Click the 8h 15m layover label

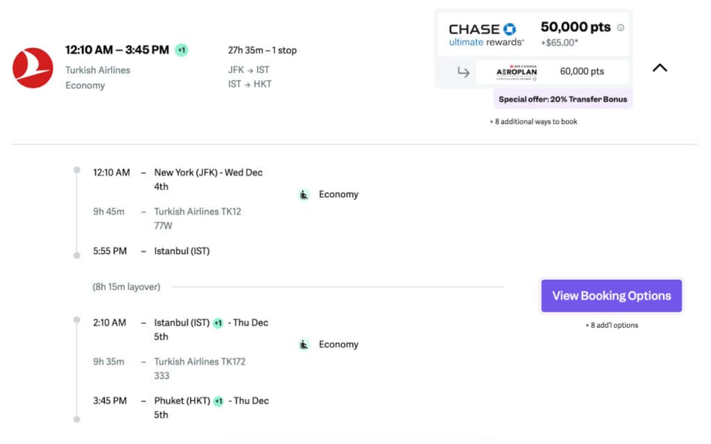click(x=126, y=286)
